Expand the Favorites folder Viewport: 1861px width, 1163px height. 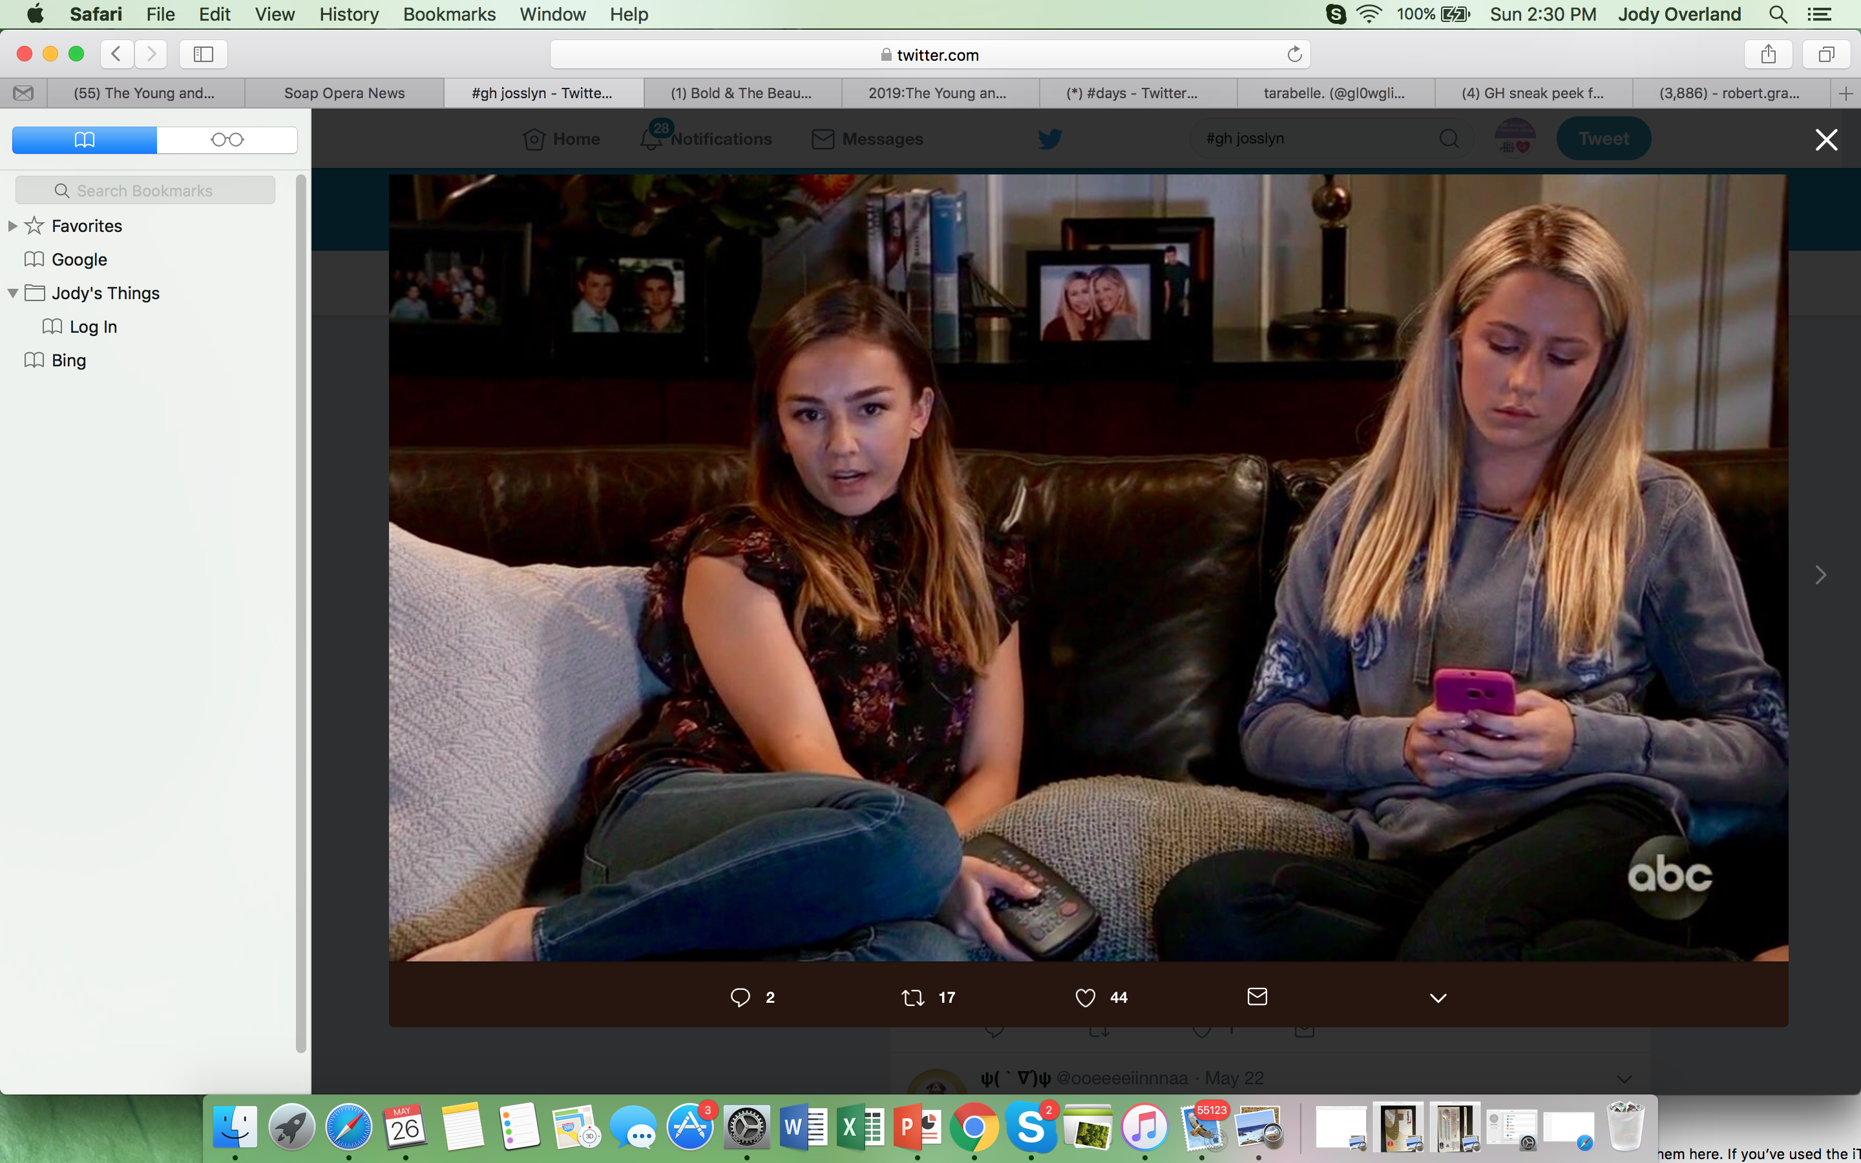coord(12,226)
